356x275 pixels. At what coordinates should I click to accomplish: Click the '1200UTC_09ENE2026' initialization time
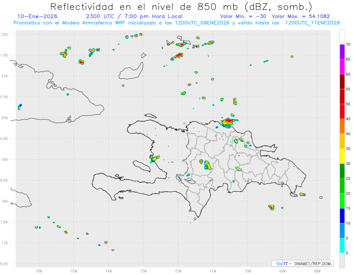(x=202, y=23)
